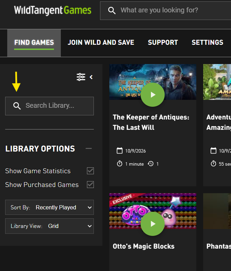The height and width of the screenshot is (271, 231).
Task: Collapse the sidebar with the left chevron
Action: [91, 77]
